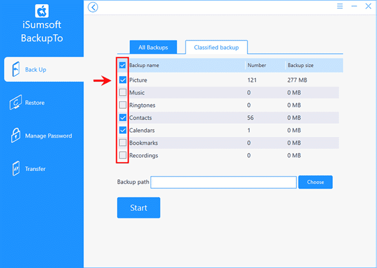The width and height of the screenshot is (377, 268).
Task: Click the iSumsoft BackupTo title text
Action: [42, 31]
